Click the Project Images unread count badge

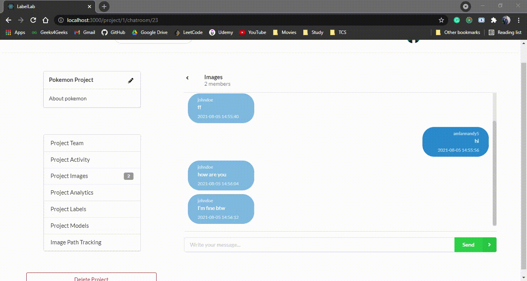pyautogui.click(x=128, y=176)
